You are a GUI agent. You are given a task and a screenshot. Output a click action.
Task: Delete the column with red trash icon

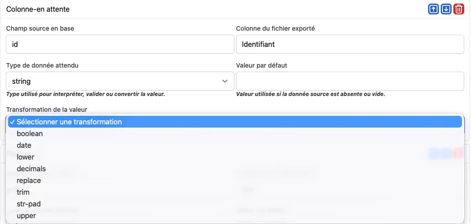click(x=459, y=9)
